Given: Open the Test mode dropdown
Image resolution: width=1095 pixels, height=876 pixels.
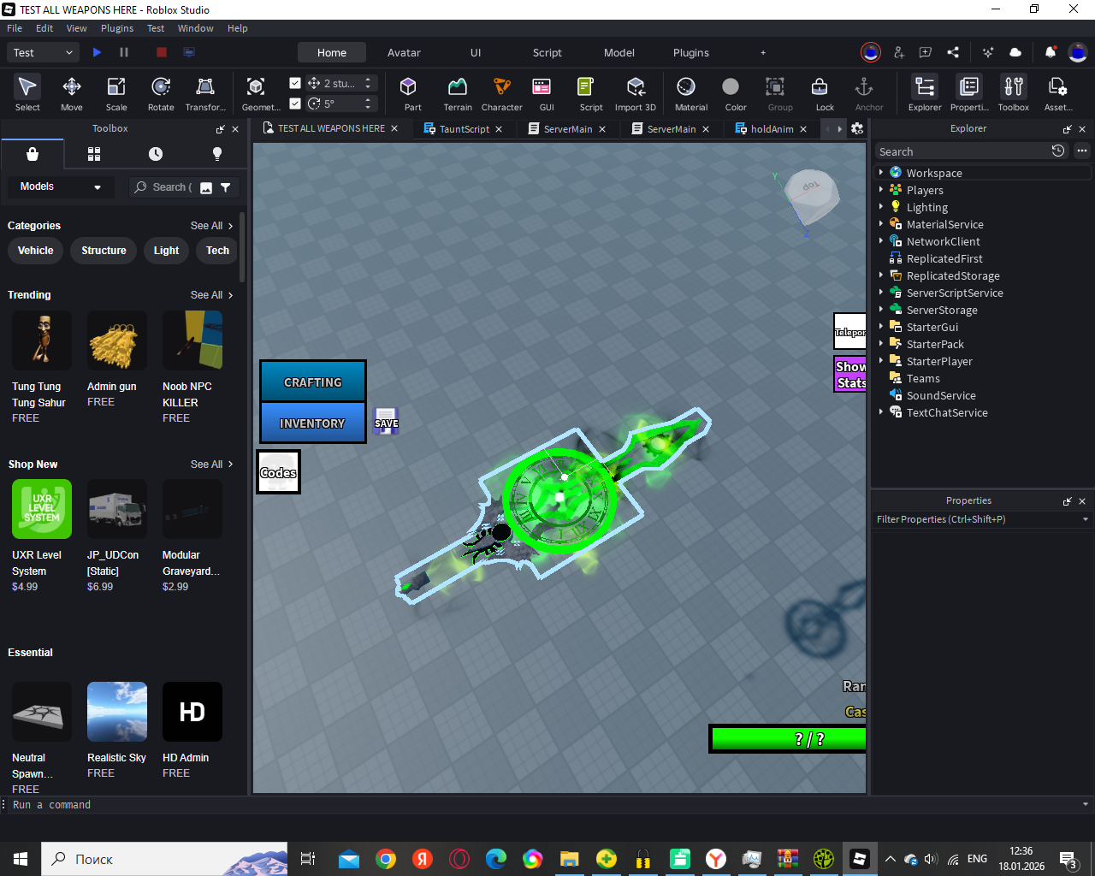Looking at the screenshot, I should (x=43, y=52).
